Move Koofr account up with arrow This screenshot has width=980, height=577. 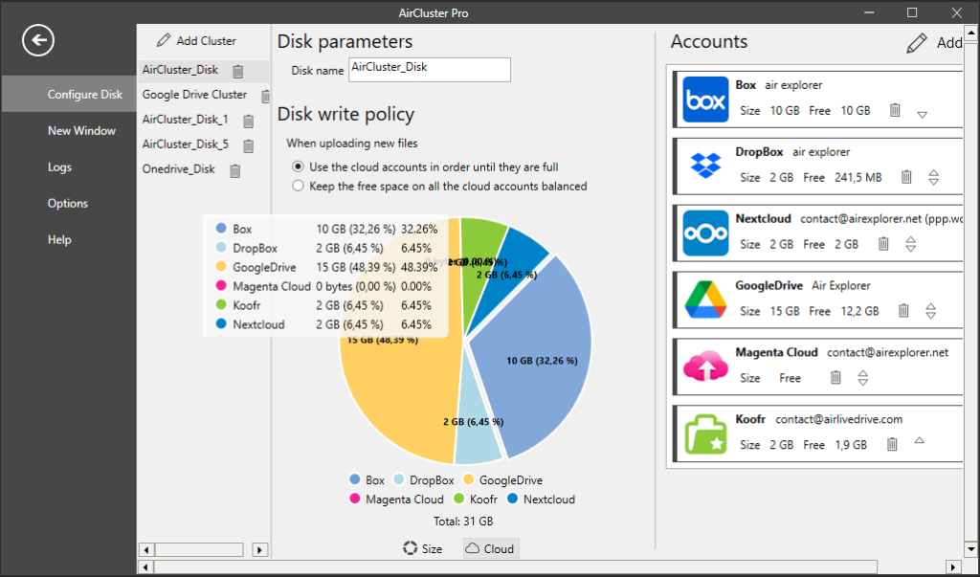point(919,440)
